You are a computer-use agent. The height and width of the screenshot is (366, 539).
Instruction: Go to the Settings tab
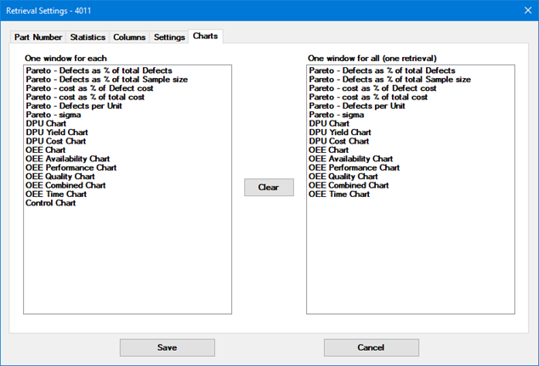(169, 37)
